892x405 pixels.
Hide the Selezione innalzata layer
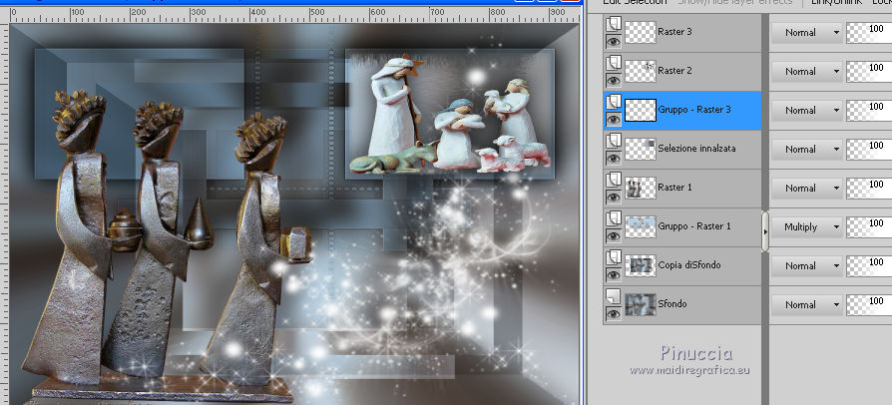click(614, 159)
